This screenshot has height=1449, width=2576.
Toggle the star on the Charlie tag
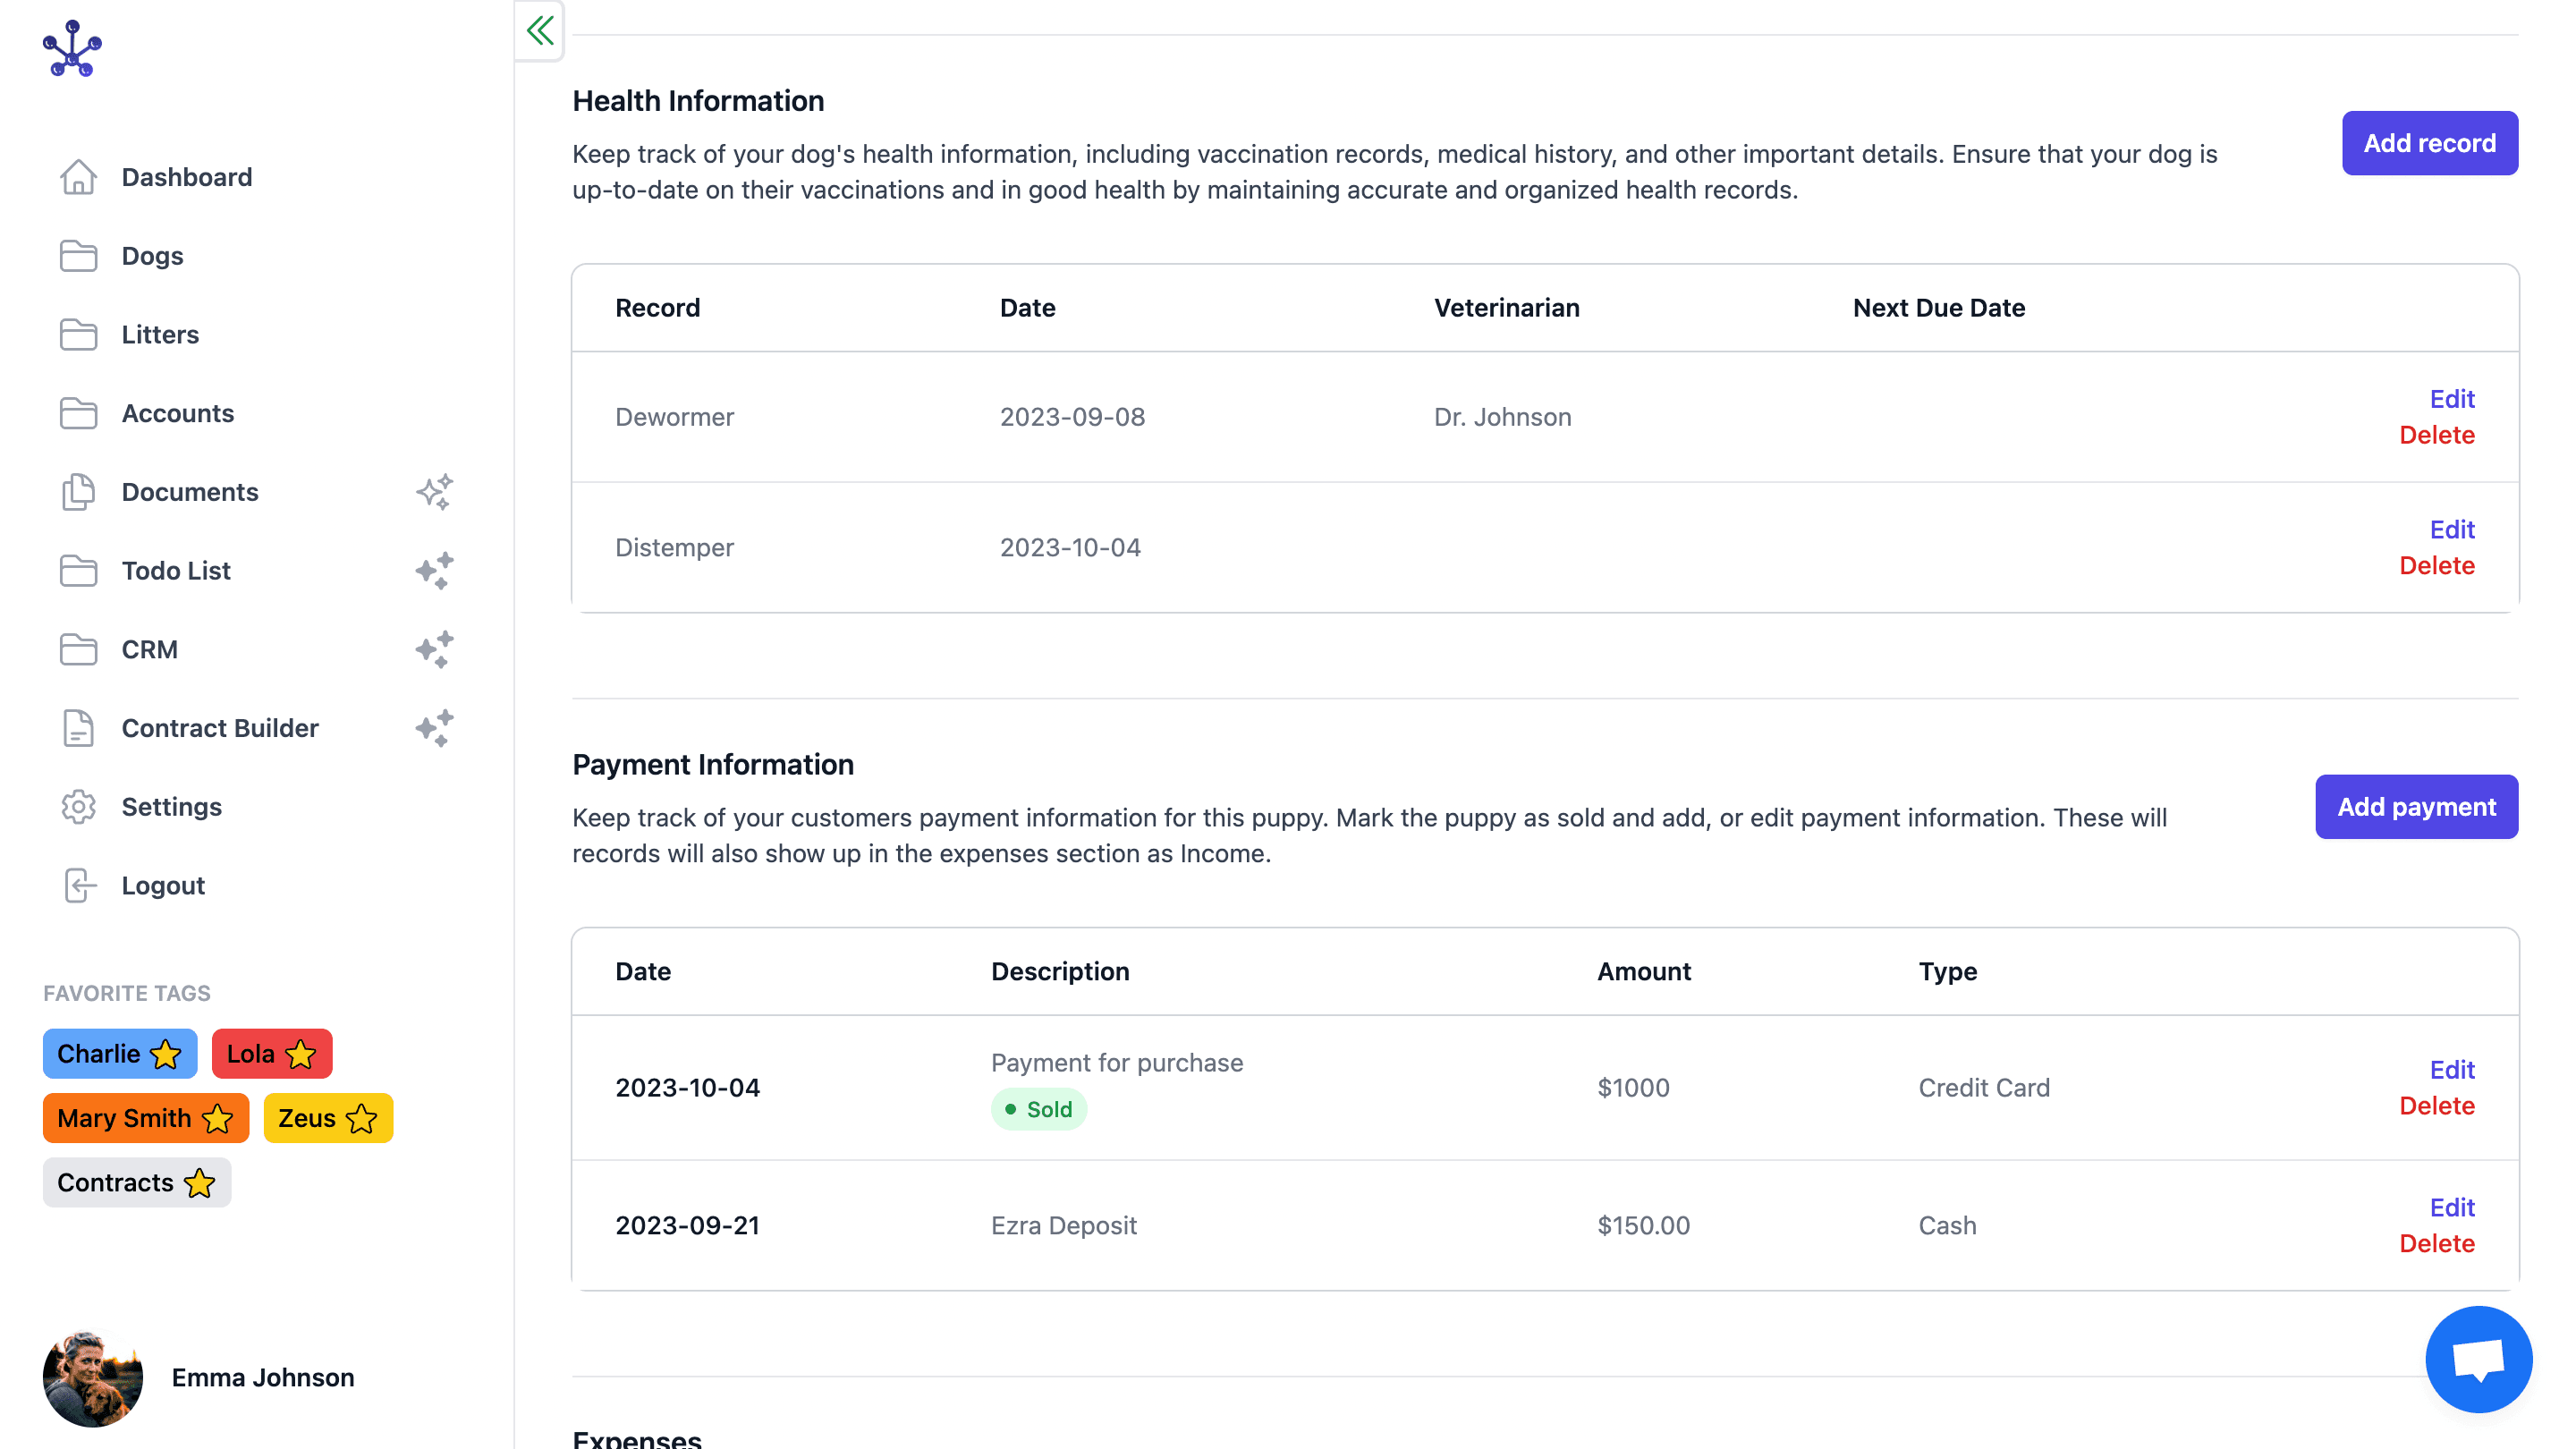coord(166,1054)
